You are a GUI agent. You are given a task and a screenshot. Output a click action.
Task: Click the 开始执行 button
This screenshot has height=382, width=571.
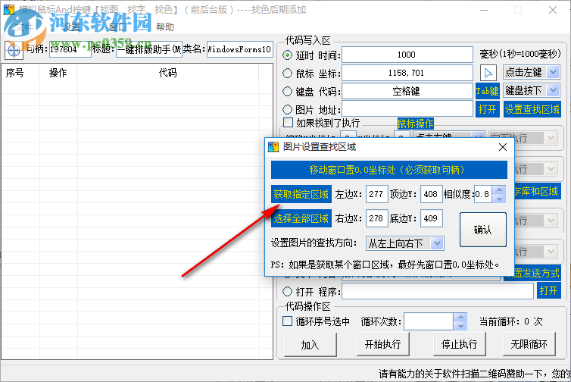coord(383,344)
